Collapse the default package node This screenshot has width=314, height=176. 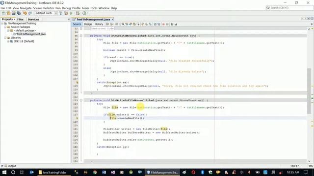tap(8, 30)
